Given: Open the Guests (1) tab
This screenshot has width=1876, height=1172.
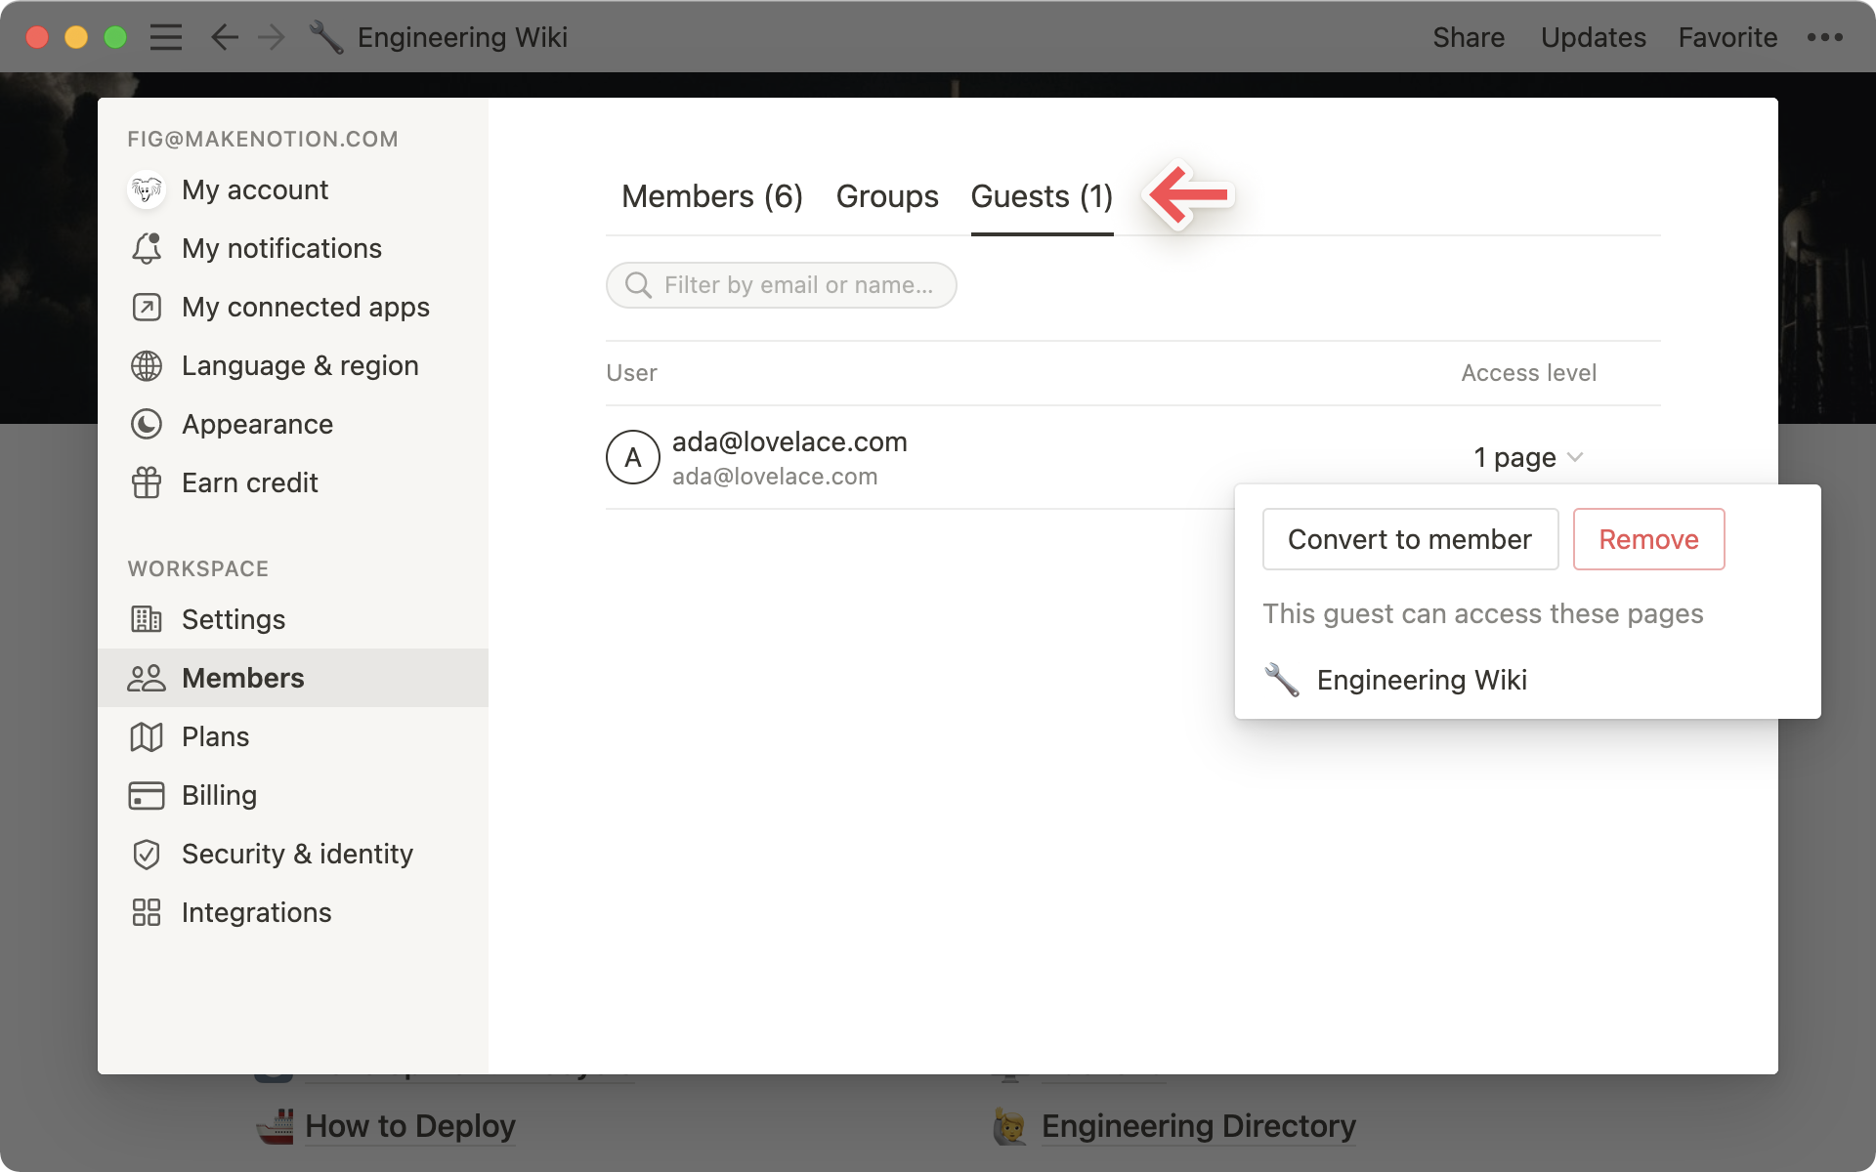Looking at the screenshot, I should (1043, 195).
